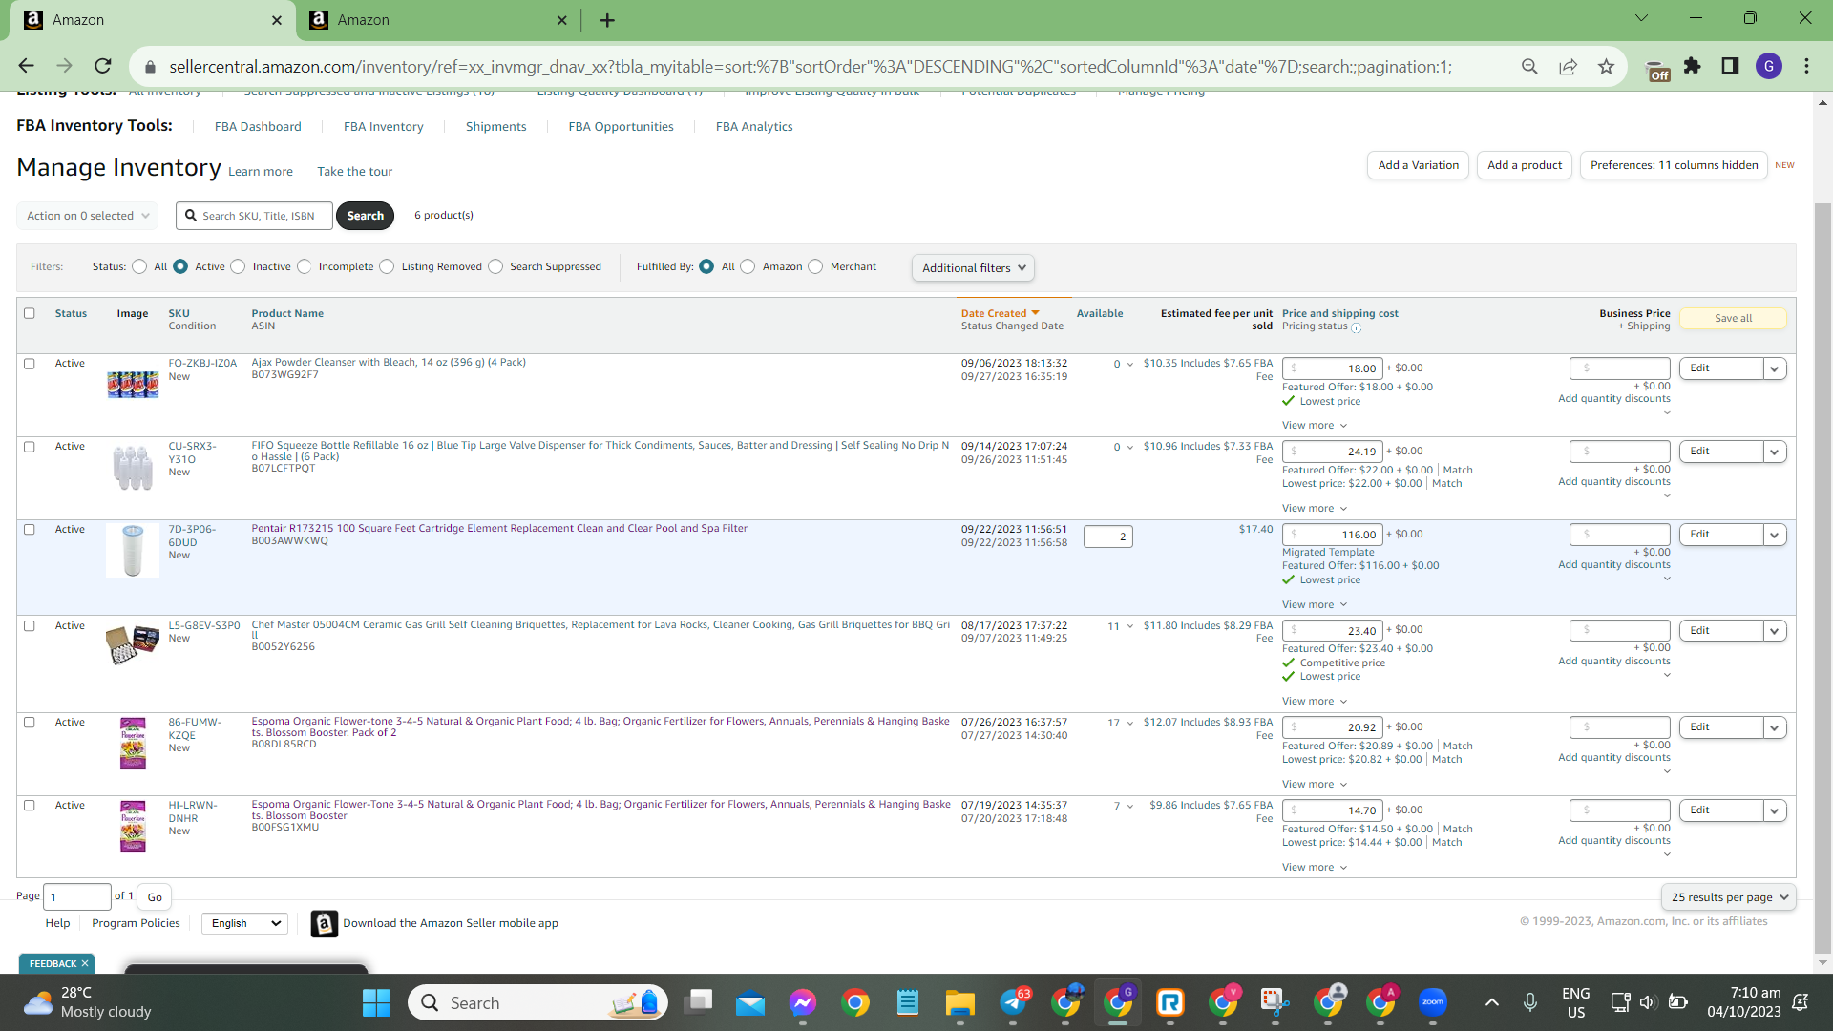Click the microphone icon in system tray

[x=1530, y=1002]
